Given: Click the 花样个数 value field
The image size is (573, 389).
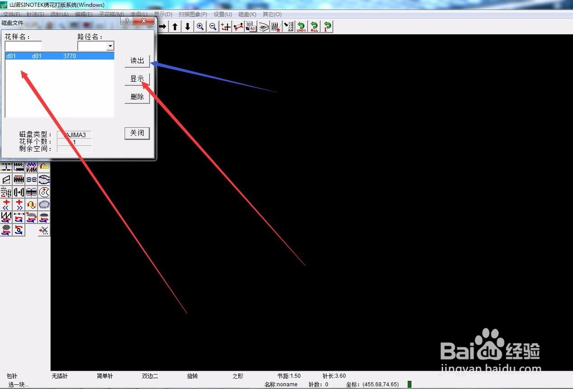Looking at the screenshot, I should click(x=74, y=142).
